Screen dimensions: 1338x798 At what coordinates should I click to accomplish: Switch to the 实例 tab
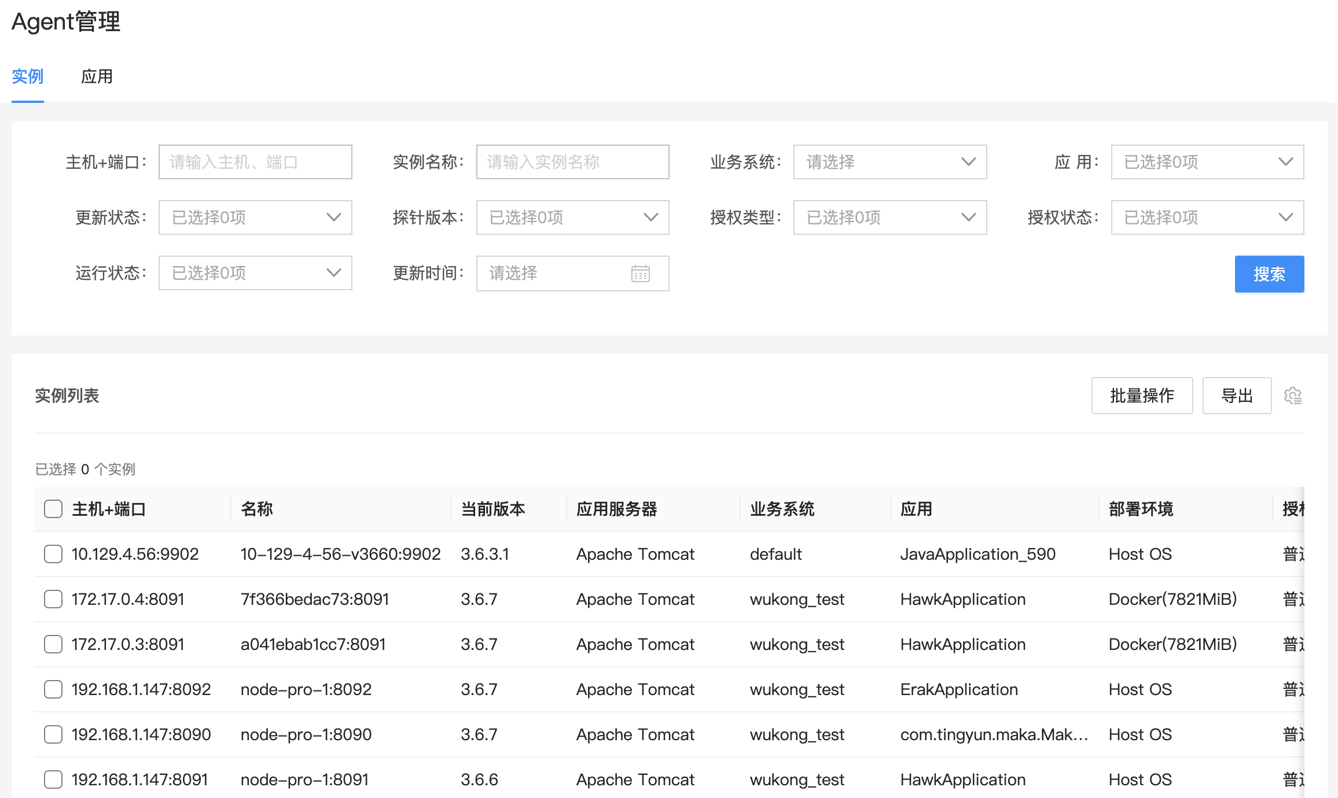click(x=28, y=76)
